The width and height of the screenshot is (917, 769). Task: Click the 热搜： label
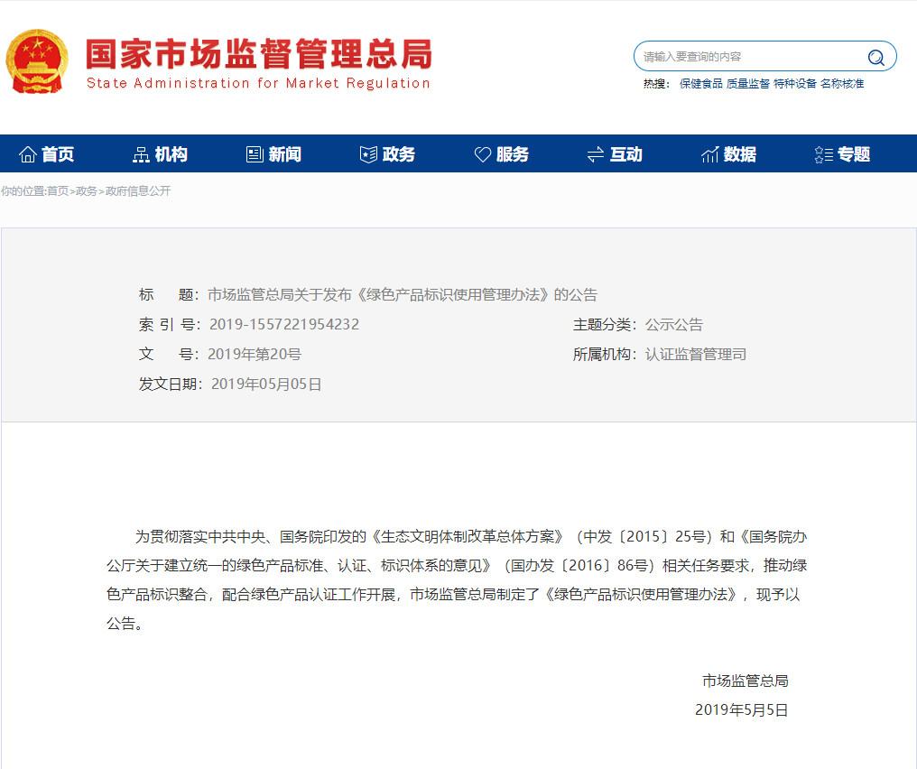click(x=657, y=84)
